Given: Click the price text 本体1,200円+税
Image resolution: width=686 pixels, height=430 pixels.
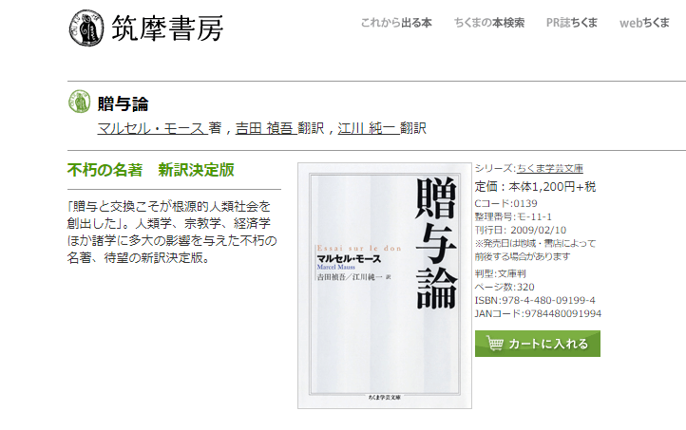Looking at the screenshot, I should click(552, 187).
